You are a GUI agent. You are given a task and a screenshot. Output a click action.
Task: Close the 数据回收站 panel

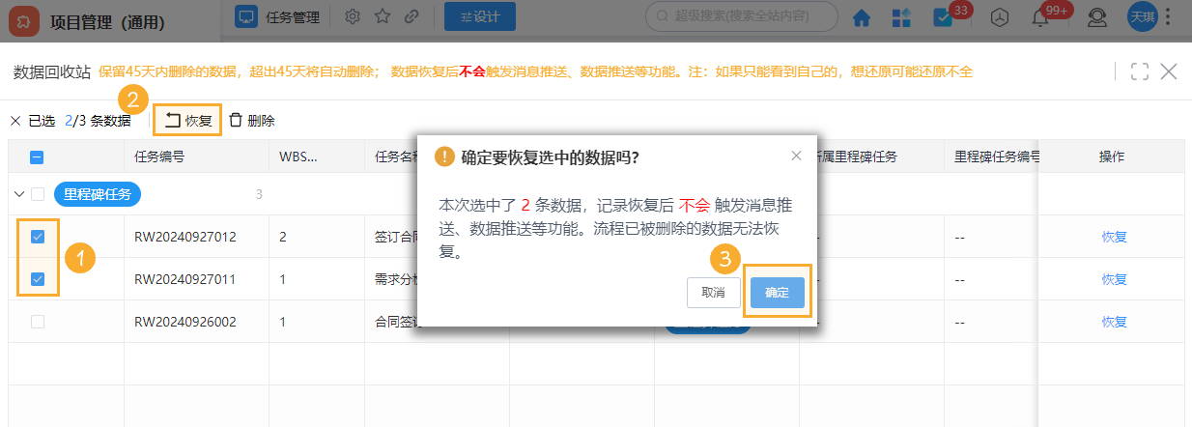tap(1169, 71)
